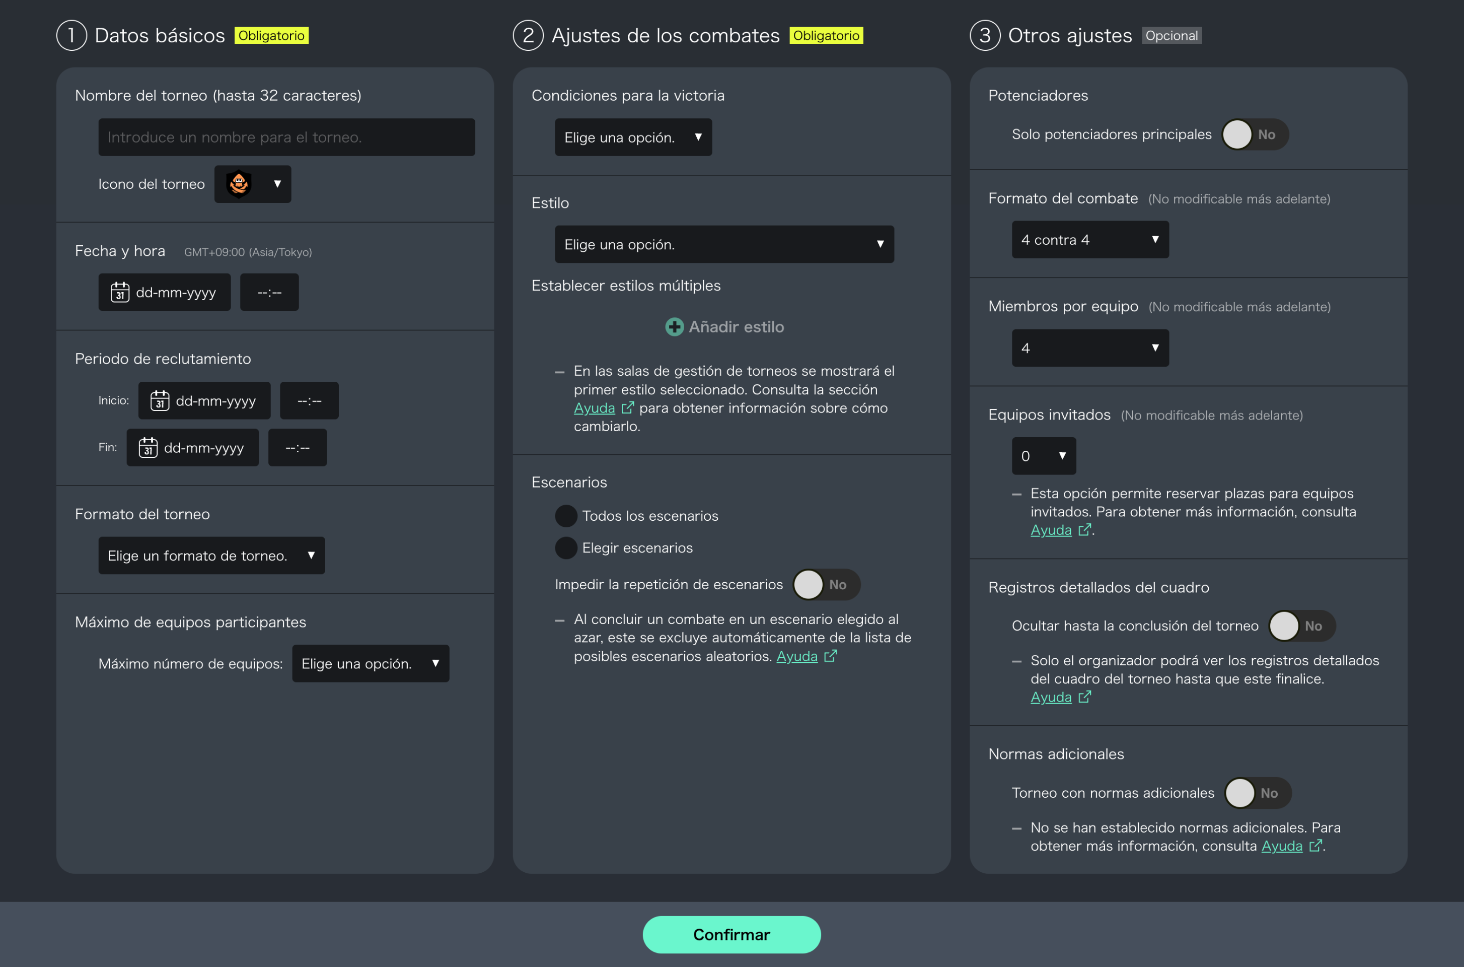Click the Inicio calendar icon
This screenshot has height=967, width=1464.
click(x=160, y=401)
